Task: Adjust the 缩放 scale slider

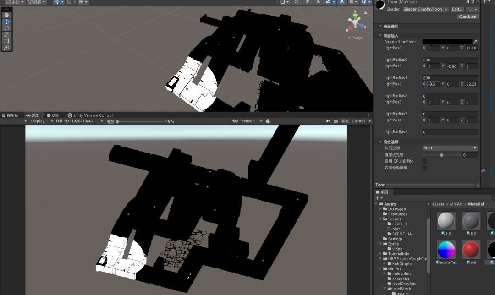Action: (x=140, y=121)
